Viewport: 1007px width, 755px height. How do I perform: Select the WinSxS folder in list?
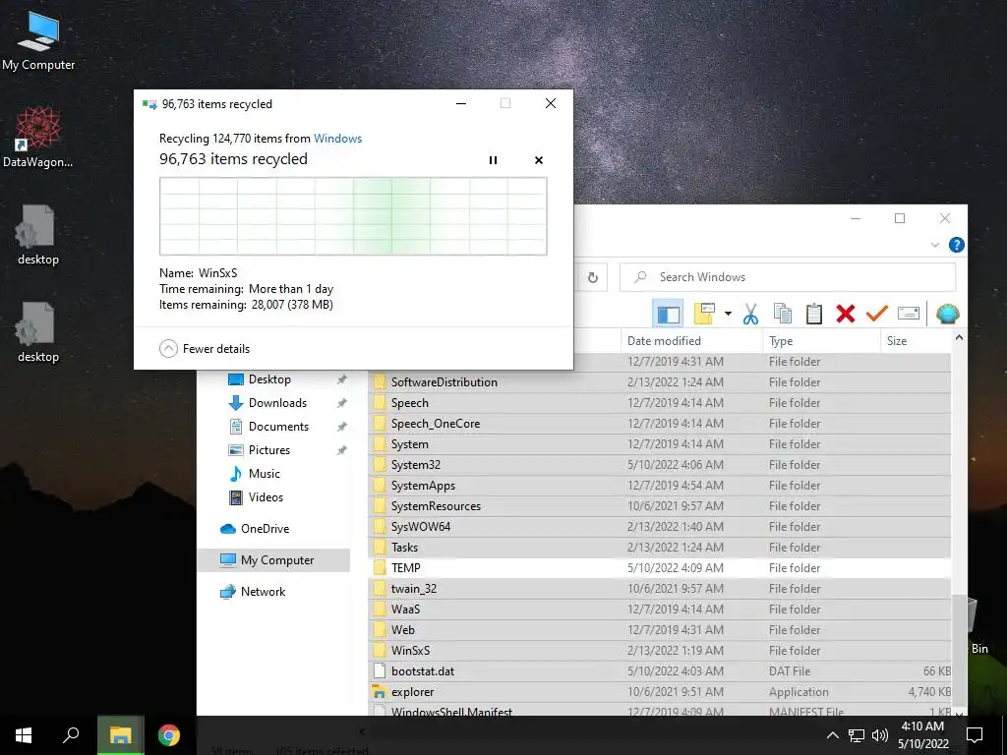click(x=661, y=651)
